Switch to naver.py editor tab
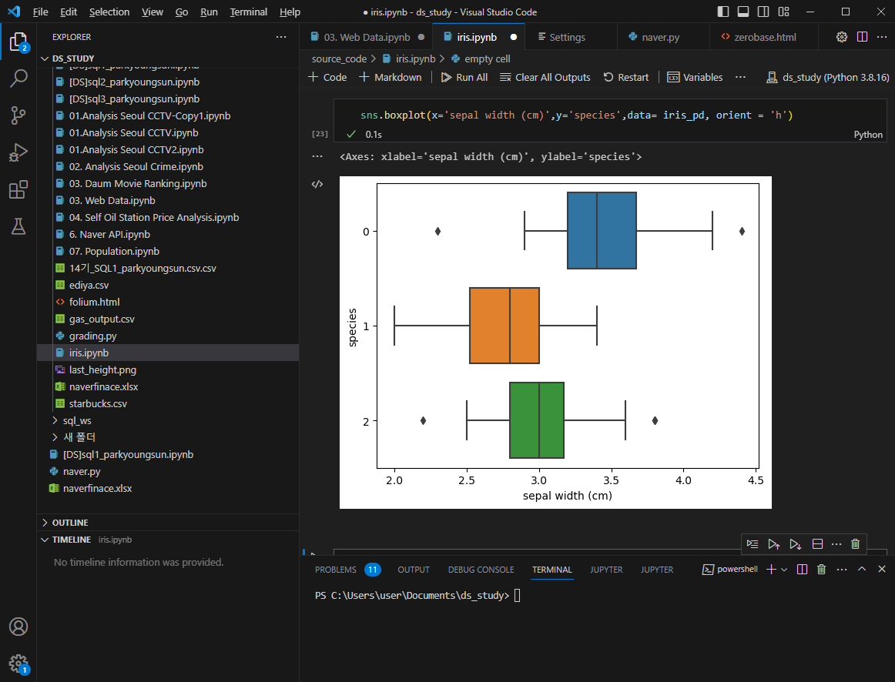This screenshot has height=682, width=895. [660, 37]
